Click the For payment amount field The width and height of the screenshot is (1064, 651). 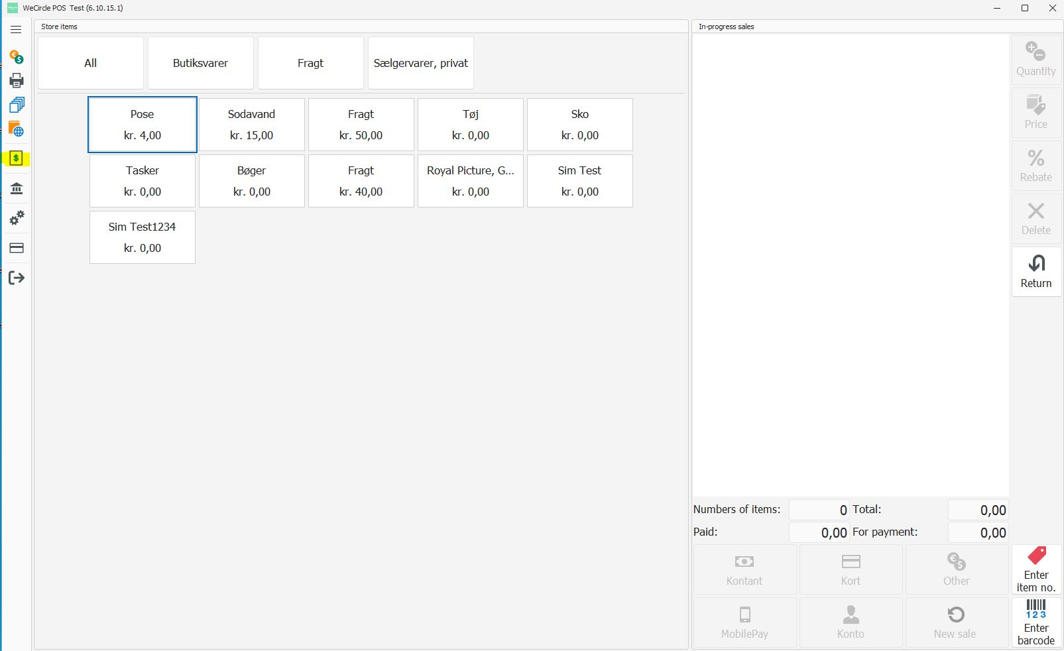pyautogui.click(x=978, y=532)
